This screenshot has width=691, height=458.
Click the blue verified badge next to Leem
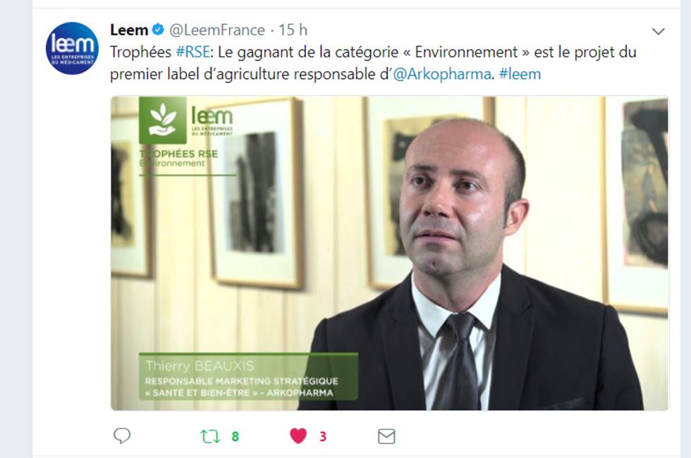(x=158, y=30)
